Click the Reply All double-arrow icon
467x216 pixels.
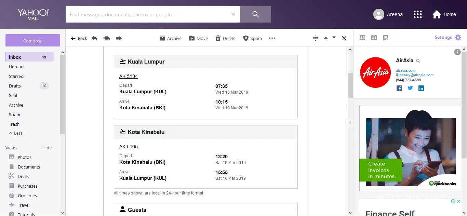coord(107,38)
